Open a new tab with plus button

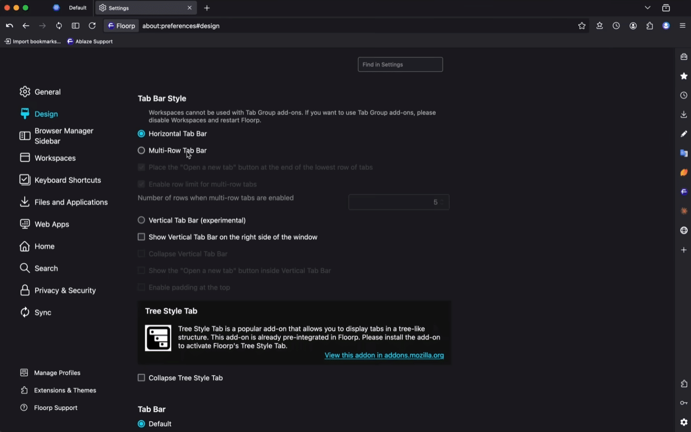pos(207,8)
